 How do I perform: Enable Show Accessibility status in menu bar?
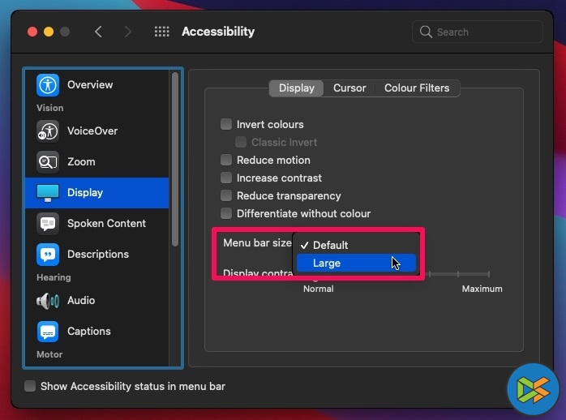[30, 387]
